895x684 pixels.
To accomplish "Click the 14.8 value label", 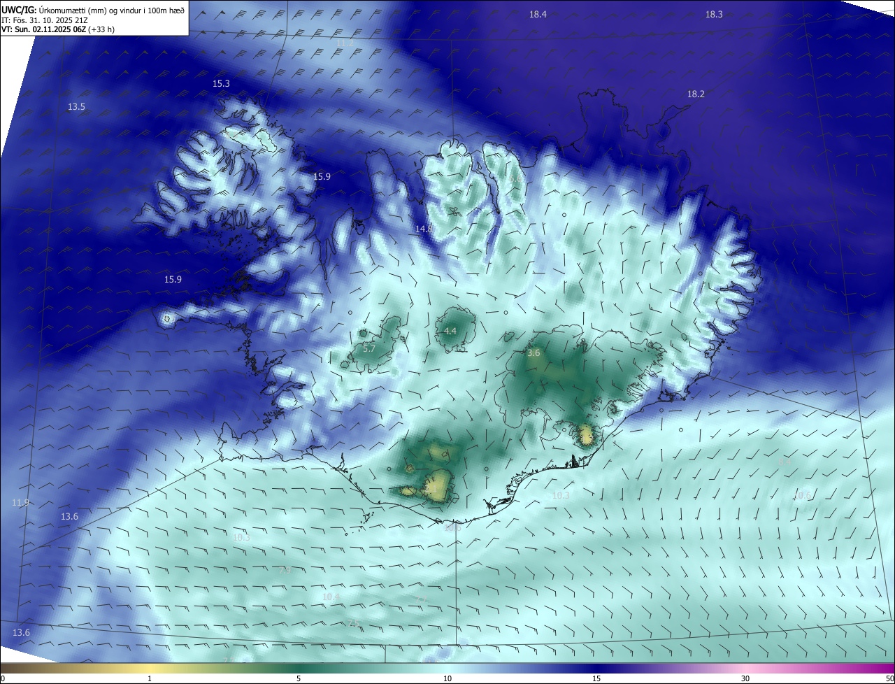I will 424,229.
